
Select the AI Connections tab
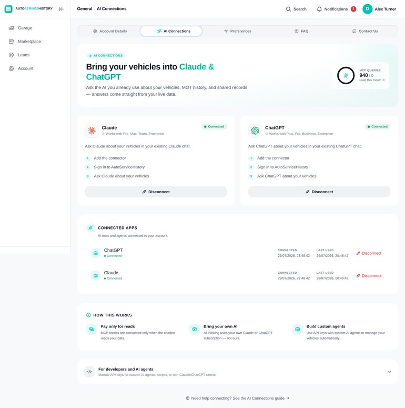pyautogui.click(x=171, y=31)
